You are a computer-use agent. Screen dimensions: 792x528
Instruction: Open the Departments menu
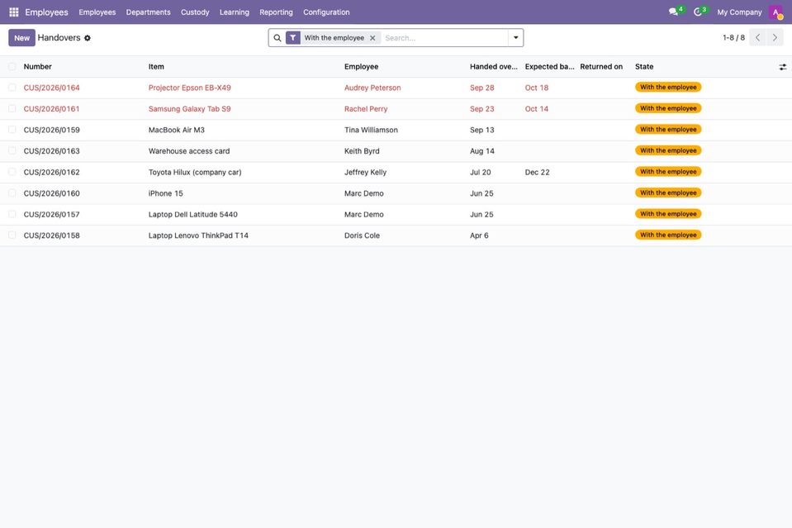coord(149,12)
